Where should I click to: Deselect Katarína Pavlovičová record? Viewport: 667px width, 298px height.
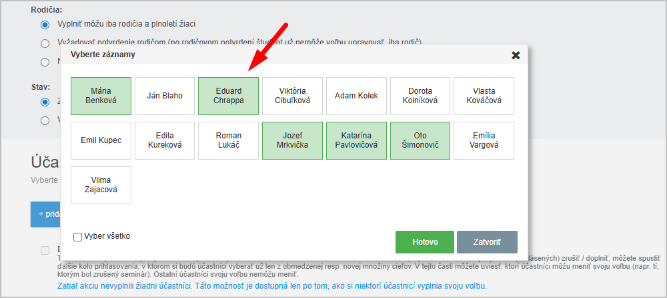[356, 140]
